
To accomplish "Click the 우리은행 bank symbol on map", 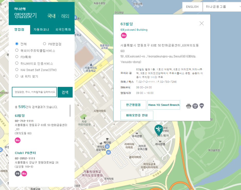I will [x=137, y=133].
